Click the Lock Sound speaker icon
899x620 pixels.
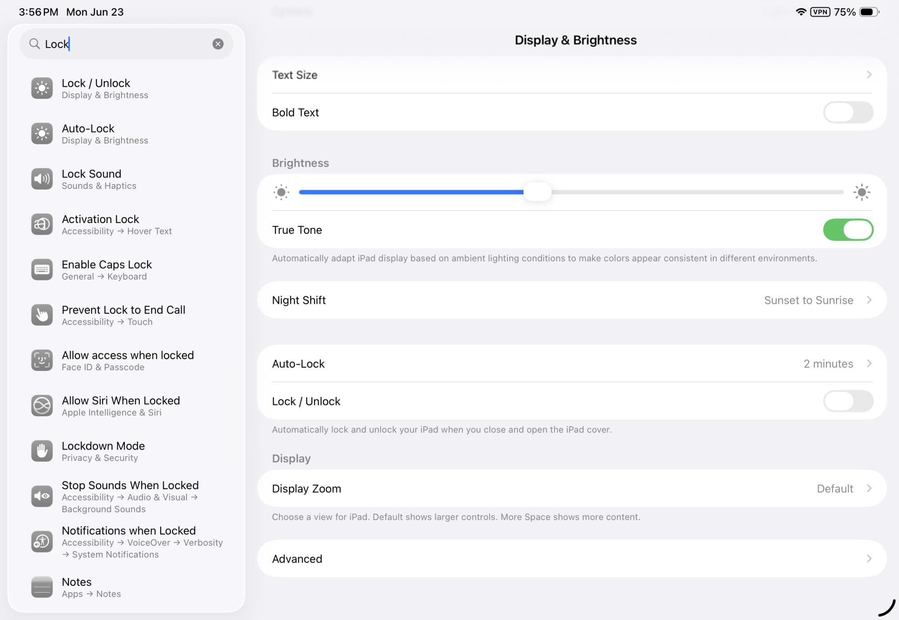tap(42, 179)
